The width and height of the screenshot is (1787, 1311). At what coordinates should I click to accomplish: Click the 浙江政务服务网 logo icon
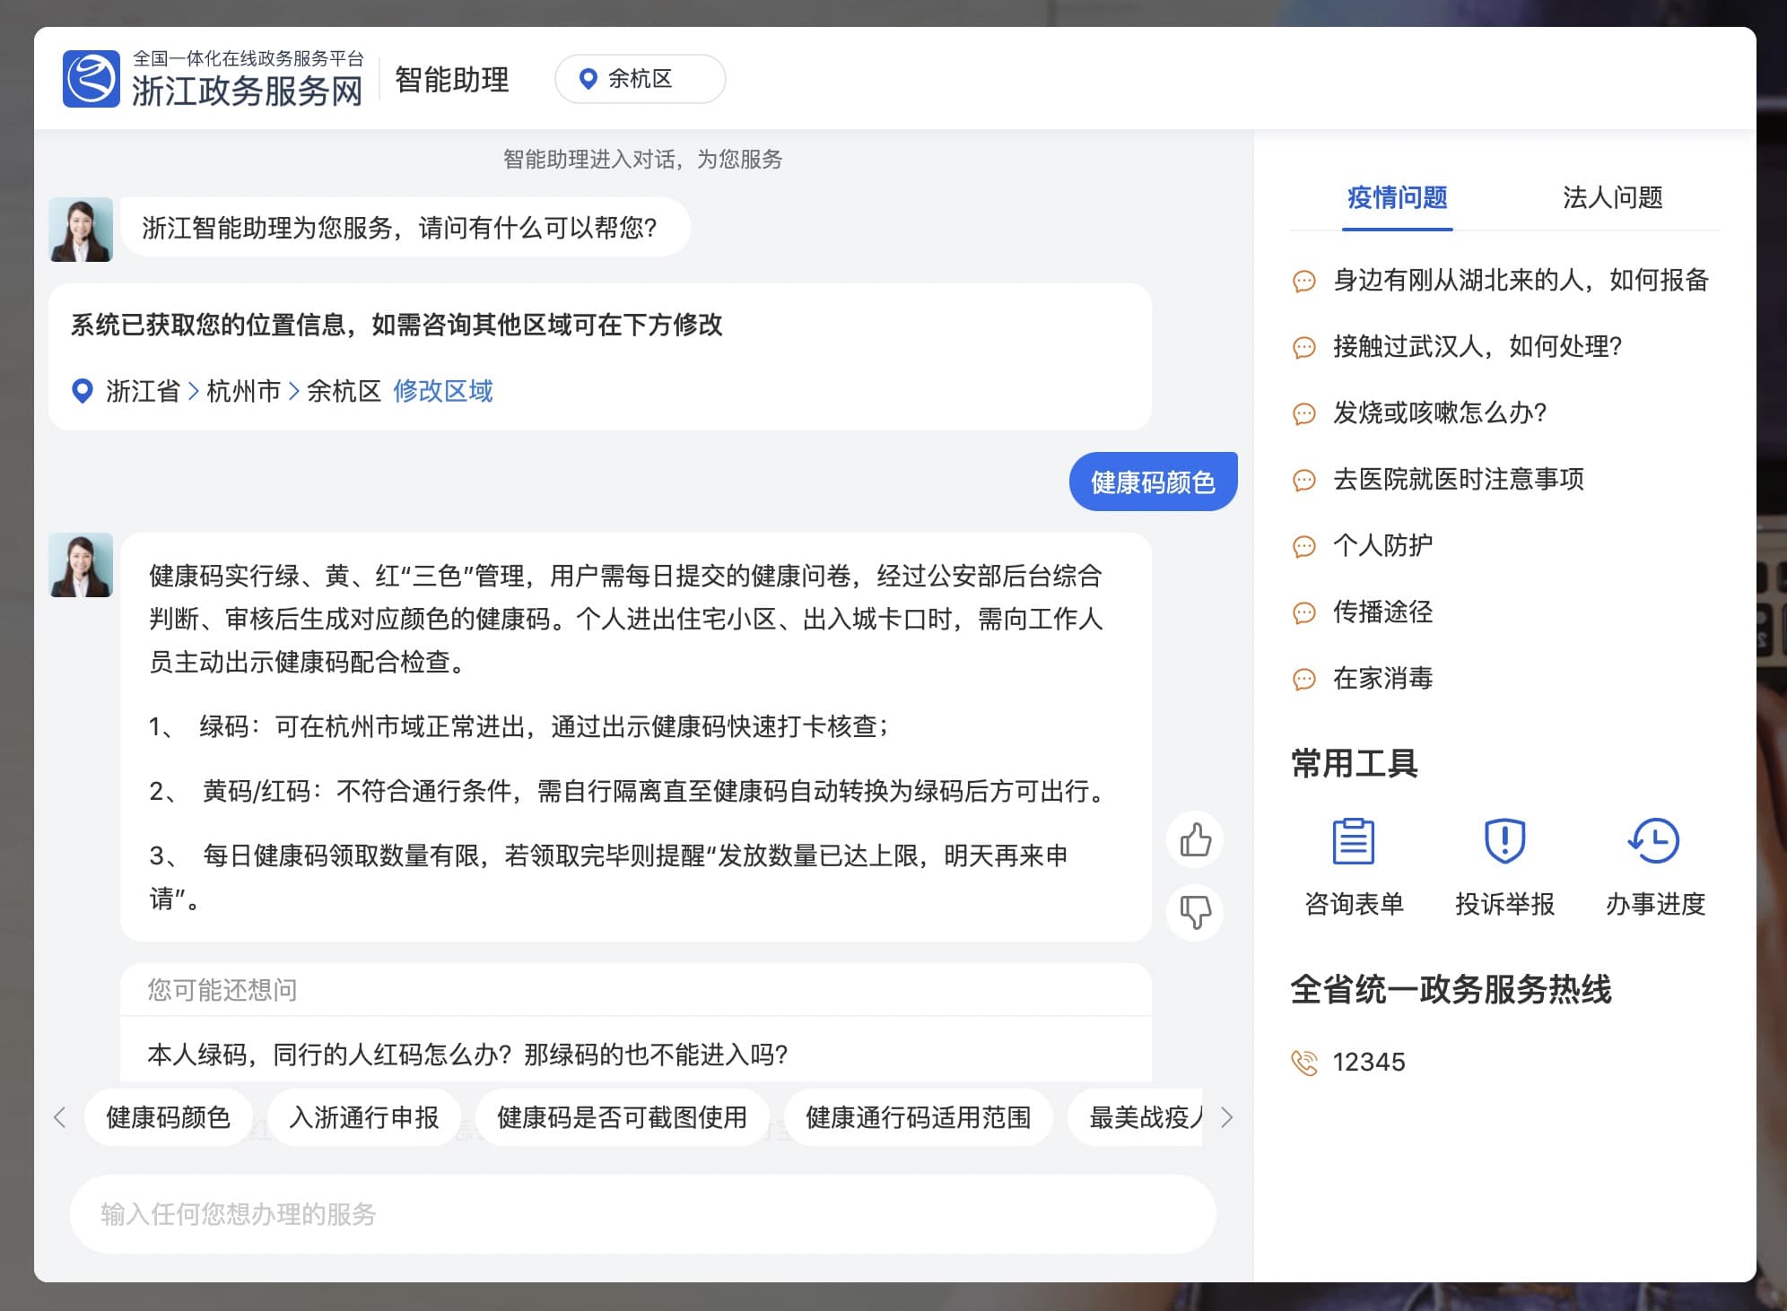click(x=92, y=79)
